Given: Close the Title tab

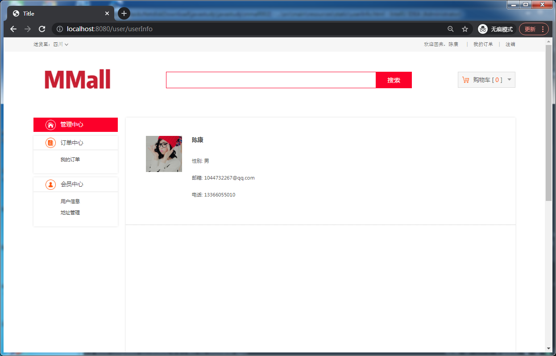Looking at the screenshot, I should (x=107, y=13).
